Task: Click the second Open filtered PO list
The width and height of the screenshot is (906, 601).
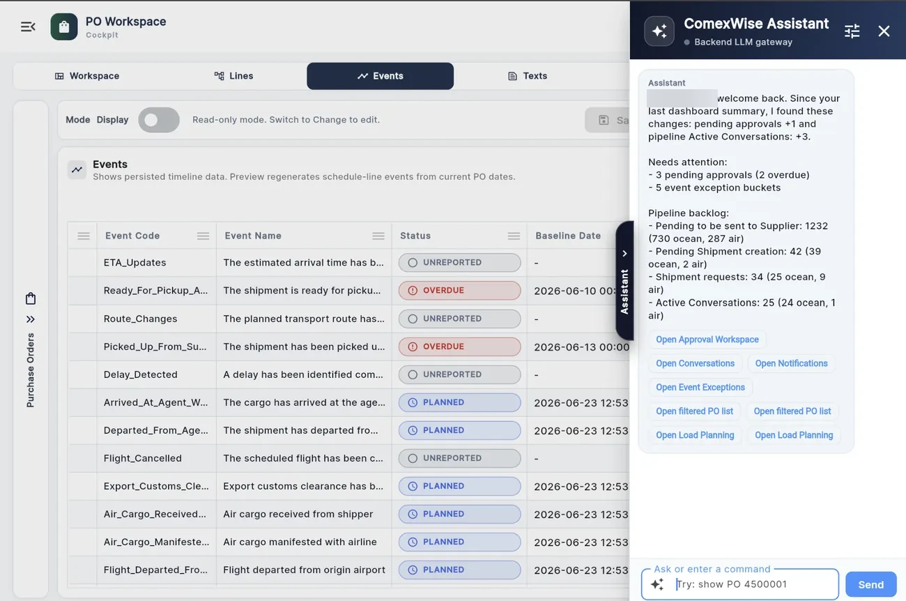Action: [792, 411]
